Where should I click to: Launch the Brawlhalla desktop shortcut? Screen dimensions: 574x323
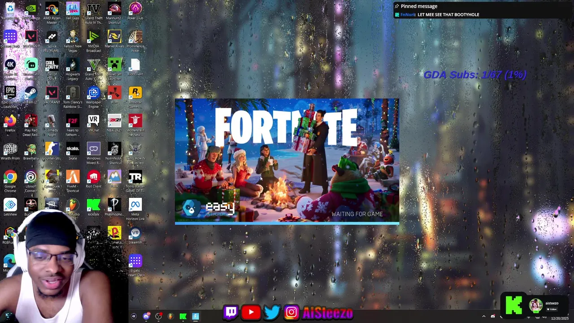pyautogui.click(x=31, y=152)
